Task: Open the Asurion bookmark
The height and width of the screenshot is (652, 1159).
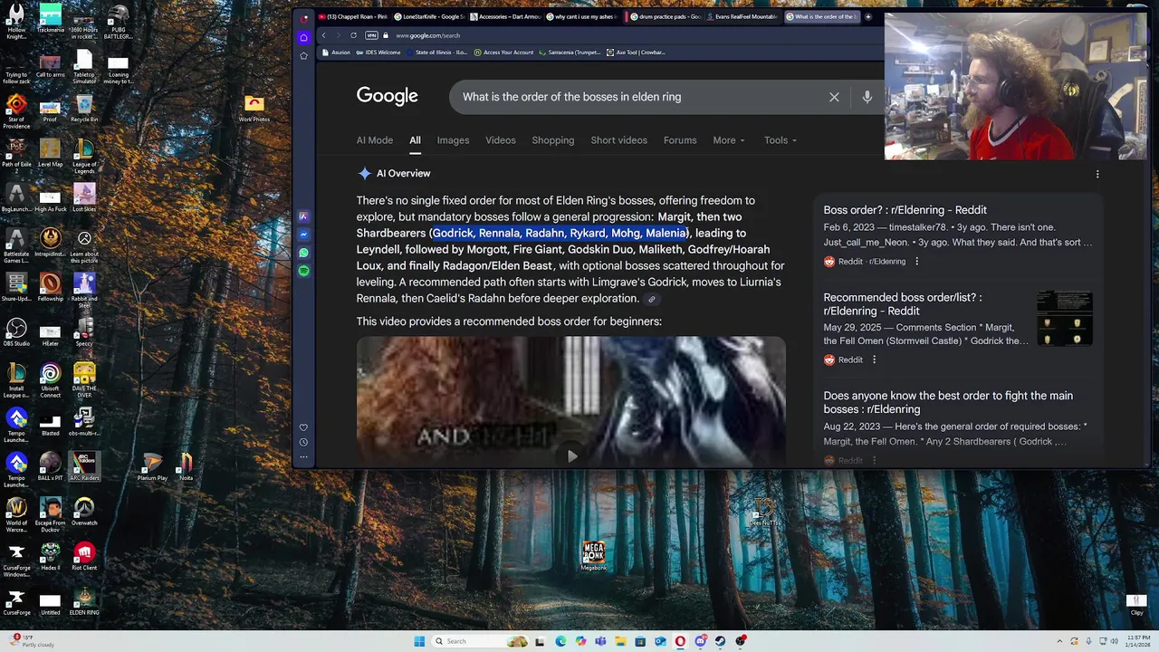Action: click(336, 53)
